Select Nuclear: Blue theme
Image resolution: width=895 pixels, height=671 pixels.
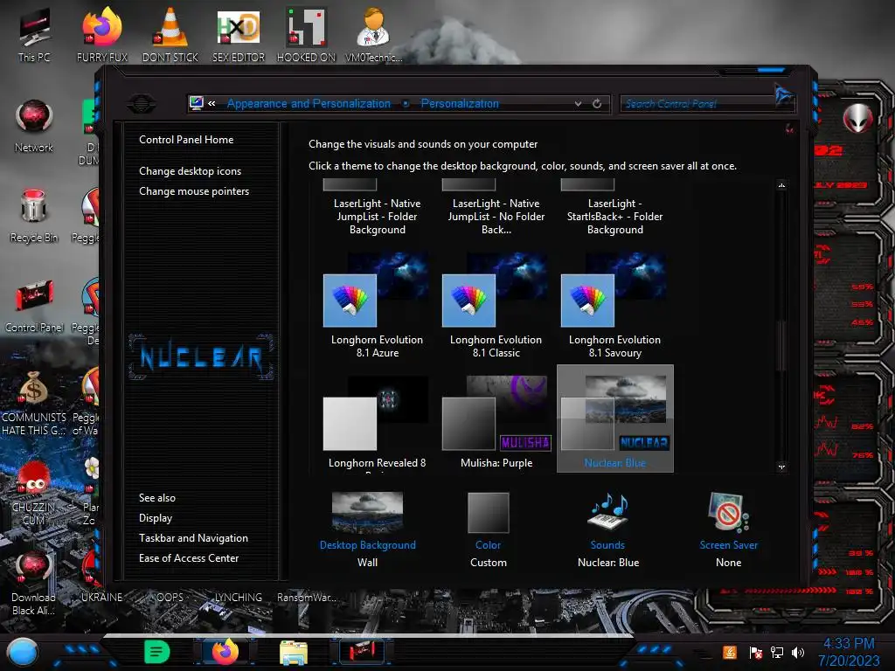[x=614, y=419]
